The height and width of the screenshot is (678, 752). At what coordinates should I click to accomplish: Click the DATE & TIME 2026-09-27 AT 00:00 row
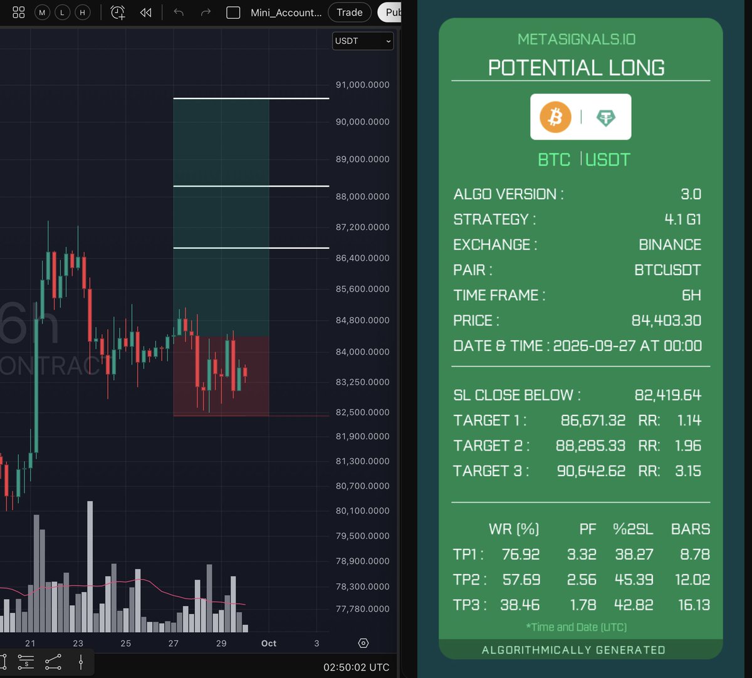click(x=577, y=346)
